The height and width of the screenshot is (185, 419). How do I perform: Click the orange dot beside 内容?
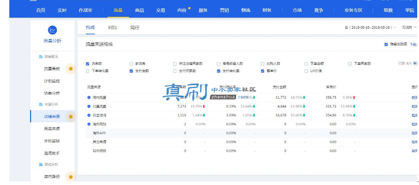pyautogui.click(x=189, y=8)
